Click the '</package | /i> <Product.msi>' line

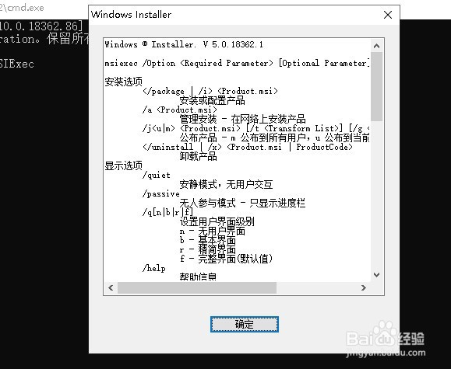click(210, 91)
